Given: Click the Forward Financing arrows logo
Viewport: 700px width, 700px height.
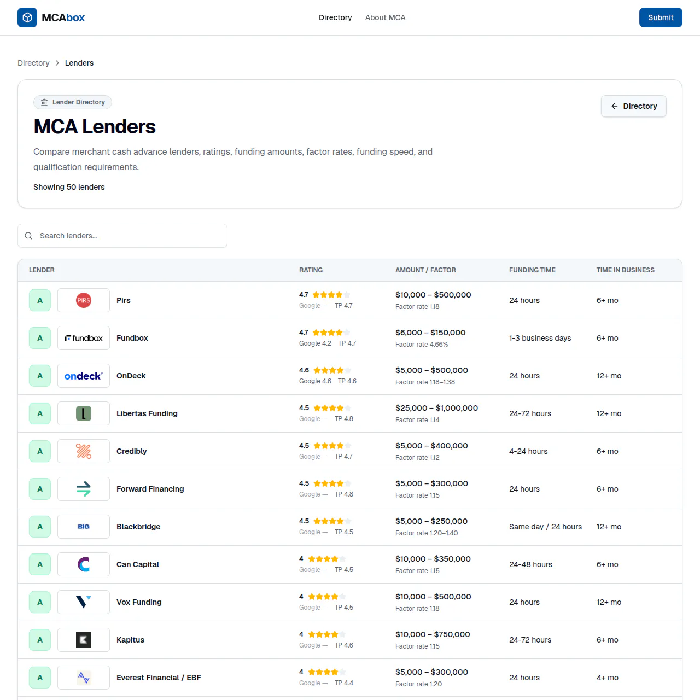Looking at the screenshot, I should (x=84, y=489).
